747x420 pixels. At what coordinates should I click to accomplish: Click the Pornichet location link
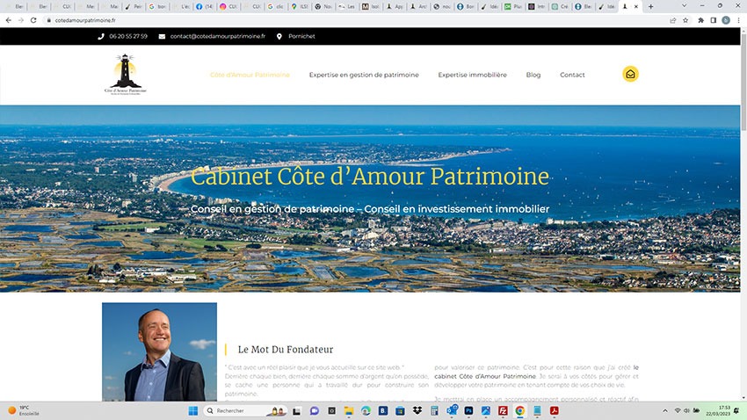tap(301, 36)
